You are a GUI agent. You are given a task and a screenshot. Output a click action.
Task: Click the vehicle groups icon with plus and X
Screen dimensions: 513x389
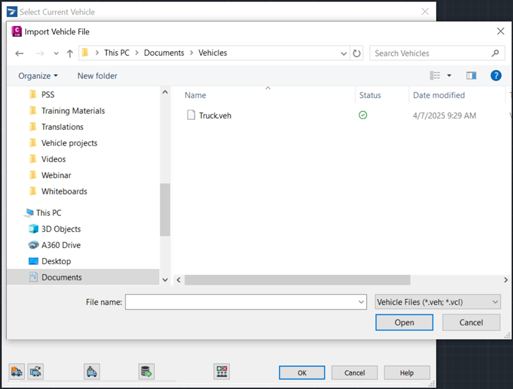coord(222,372)
